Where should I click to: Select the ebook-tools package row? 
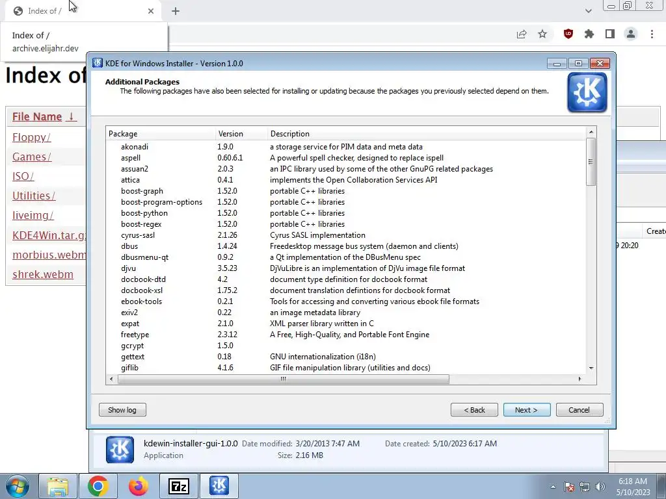click(x=346, y=301)
